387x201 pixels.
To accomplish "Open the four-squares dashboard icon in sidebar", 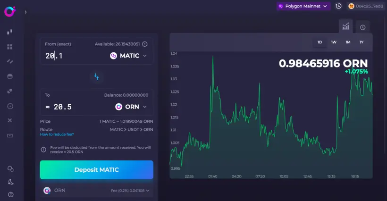I will tap(10, 47).
